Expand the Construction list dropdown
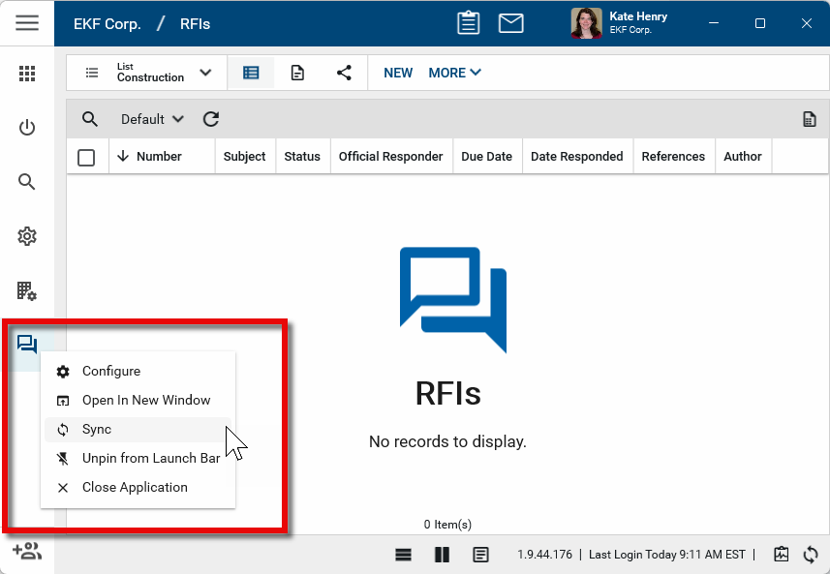The image size is (830, 574). (204, 73)
